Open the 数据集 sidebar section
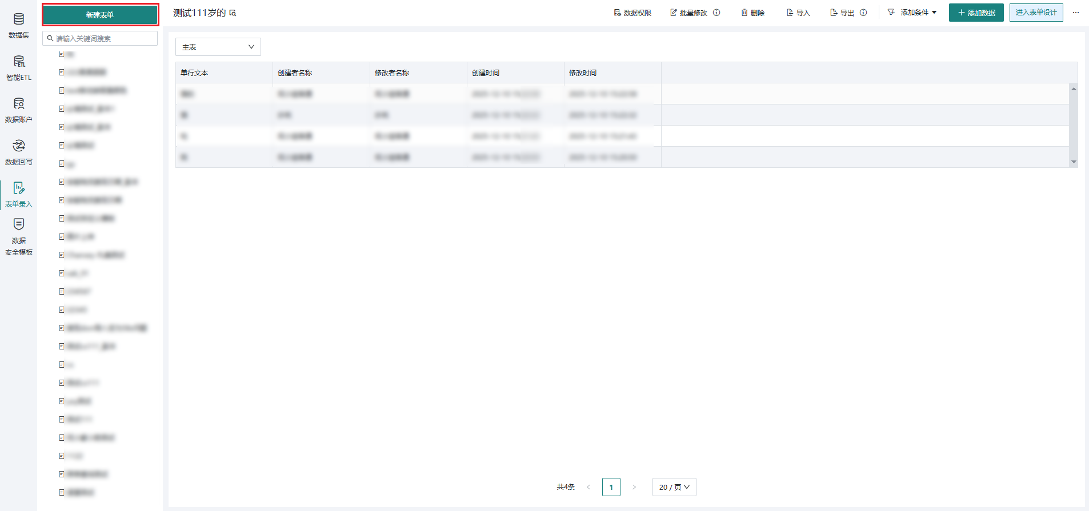 (x=19, y=26)
